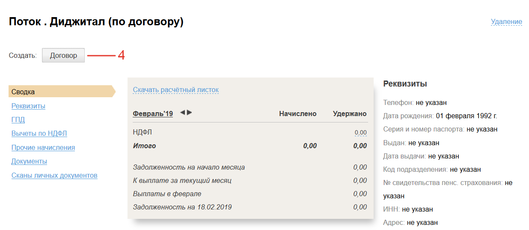Image resolution: width=529 pixels, height=230 pixels.
Task: Open Сканы личных документов
Action: (54, 176)
